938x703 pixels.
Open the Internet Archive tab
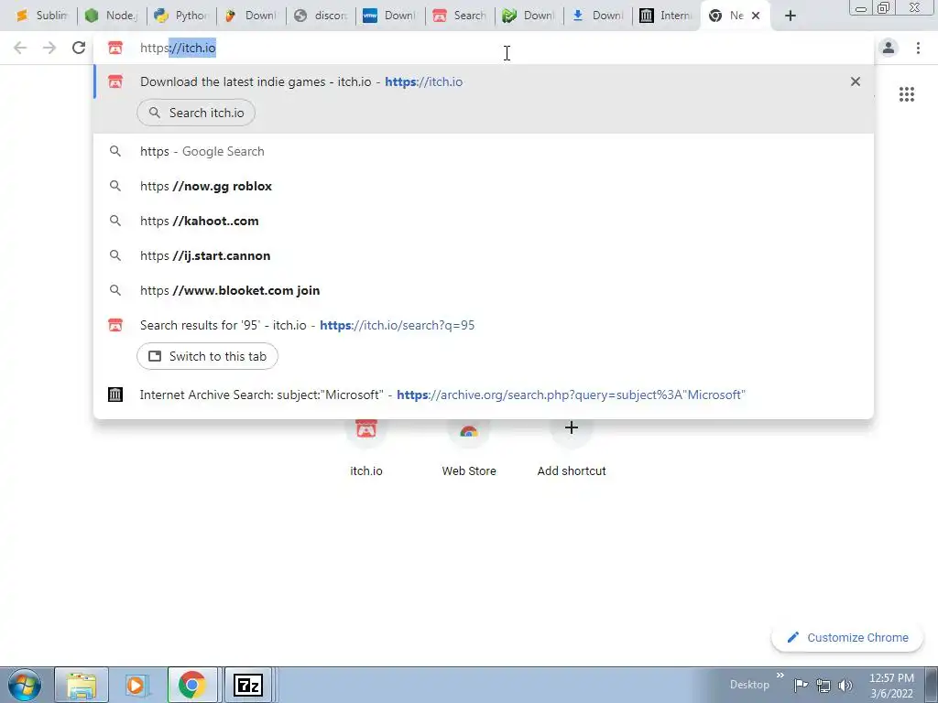[x=666, y=16]
